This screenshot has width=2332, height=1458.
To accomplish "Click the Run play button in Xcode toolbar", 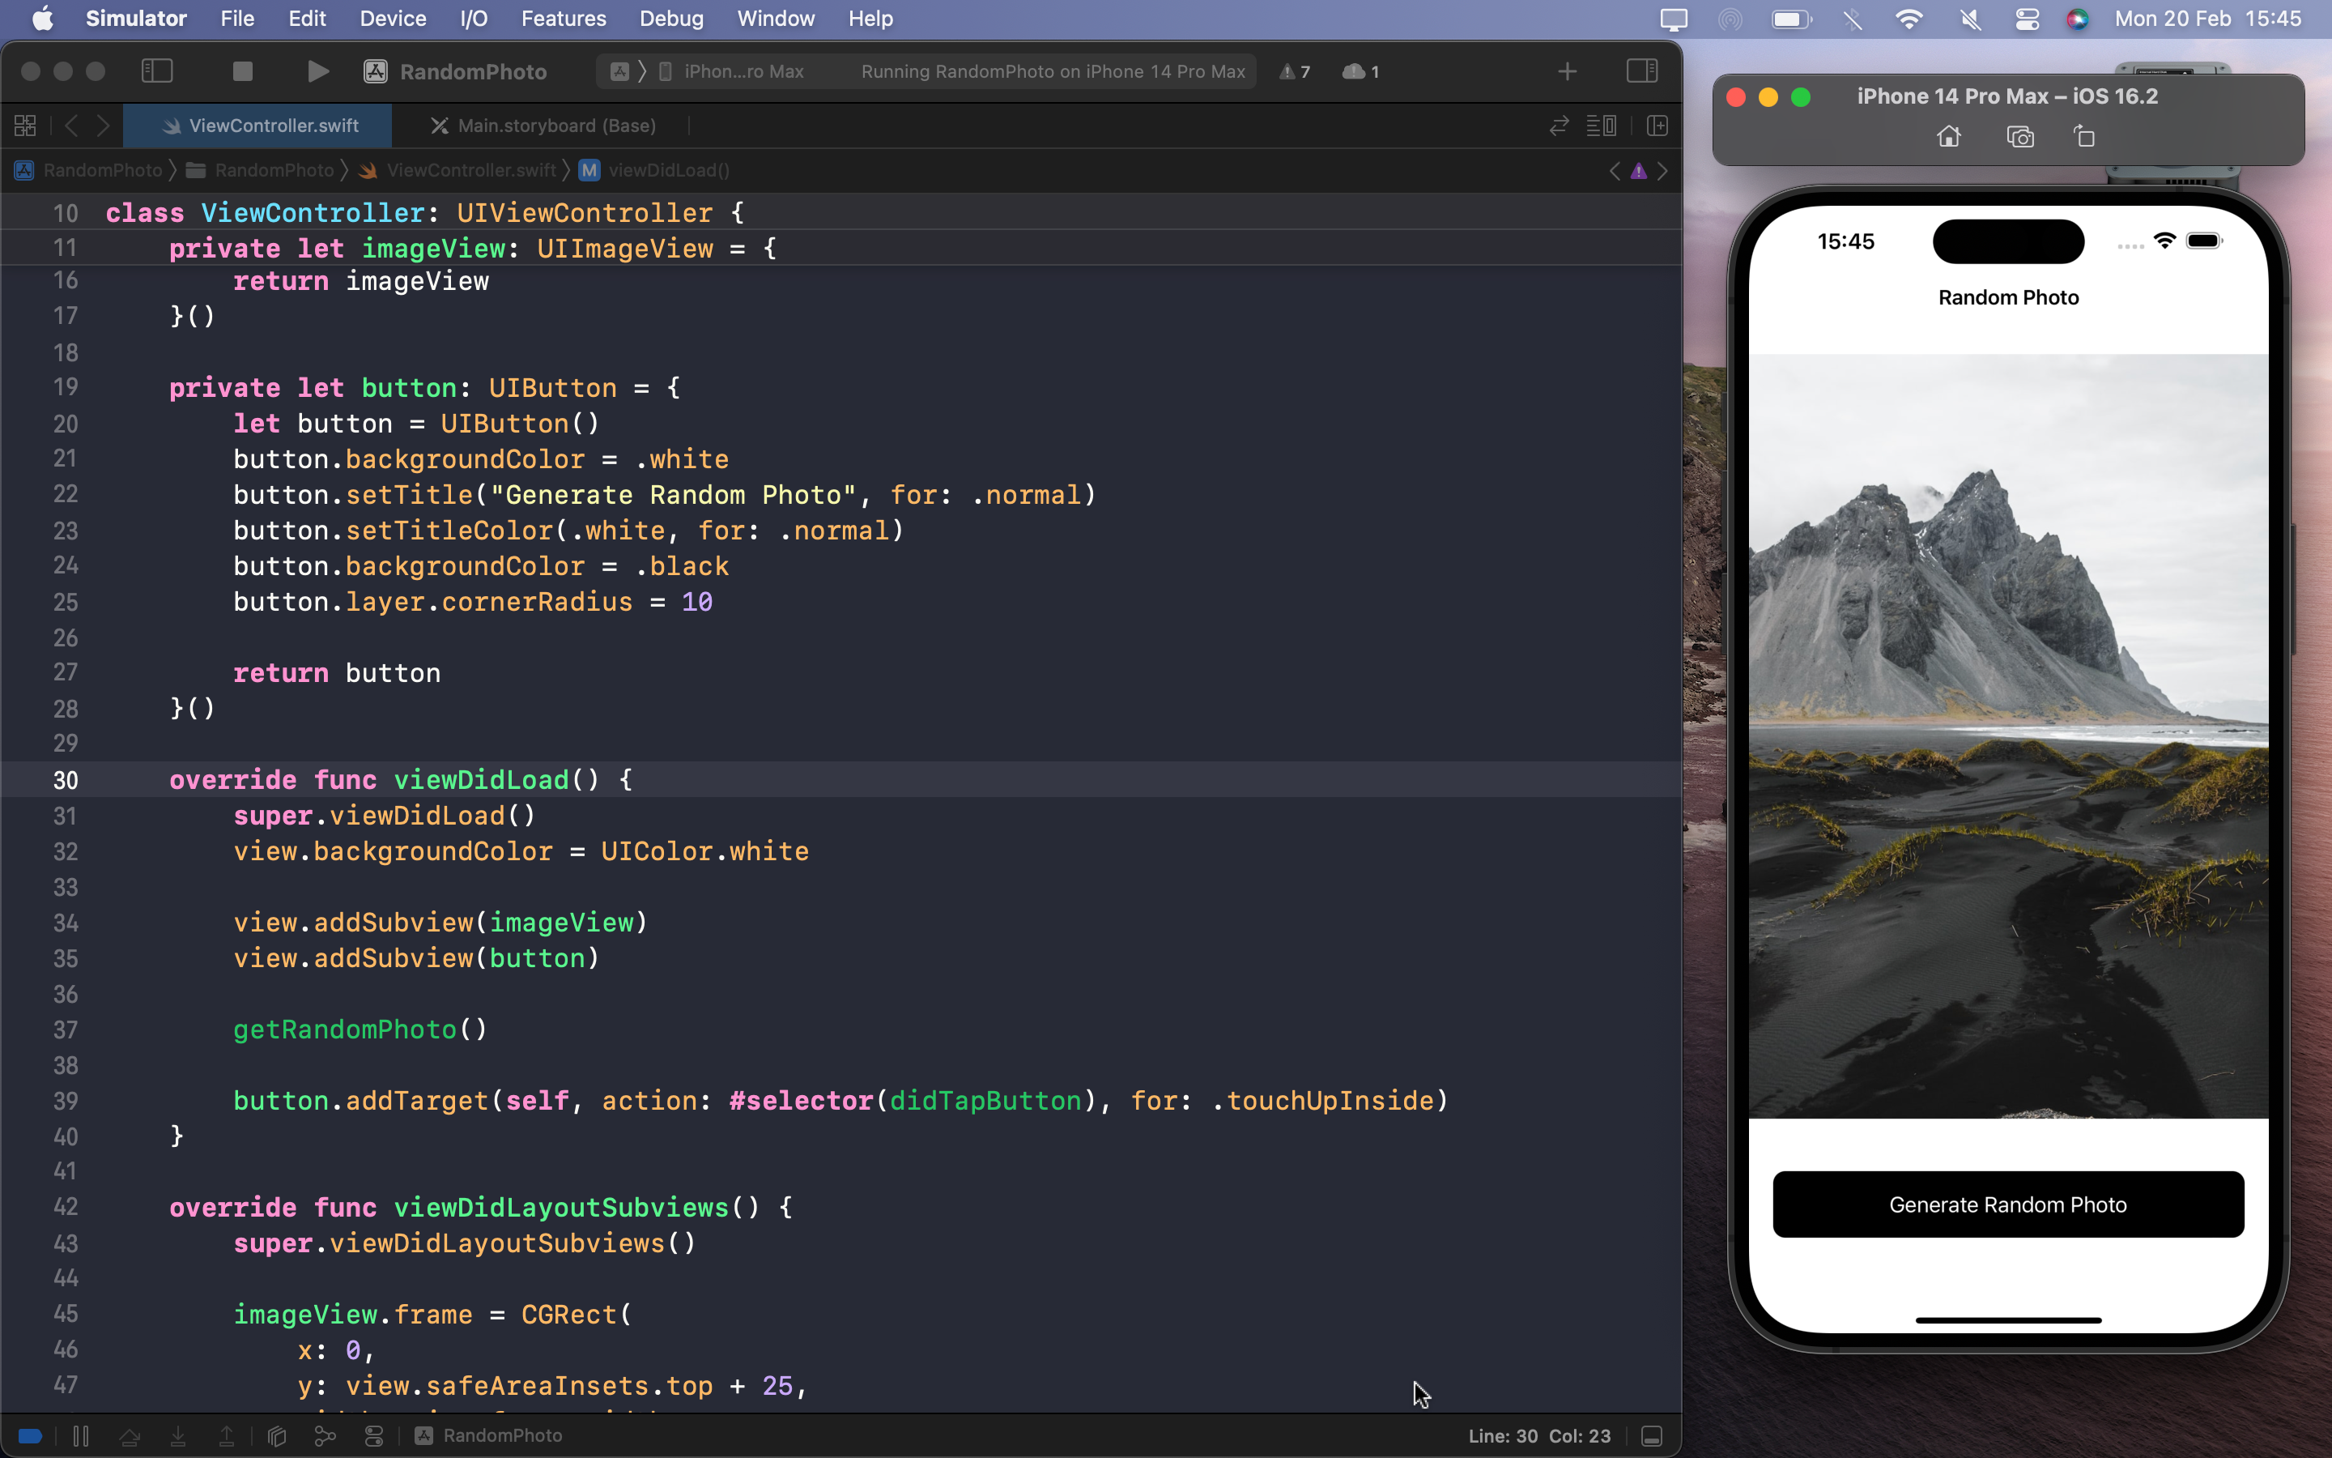I will 317,71.
